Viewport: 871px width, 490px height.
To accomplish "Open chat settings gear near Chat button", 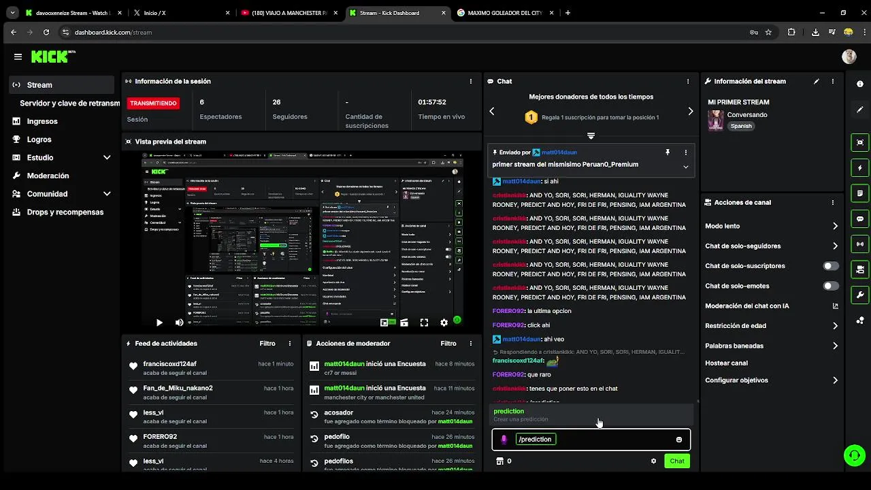I will (653, 461).
